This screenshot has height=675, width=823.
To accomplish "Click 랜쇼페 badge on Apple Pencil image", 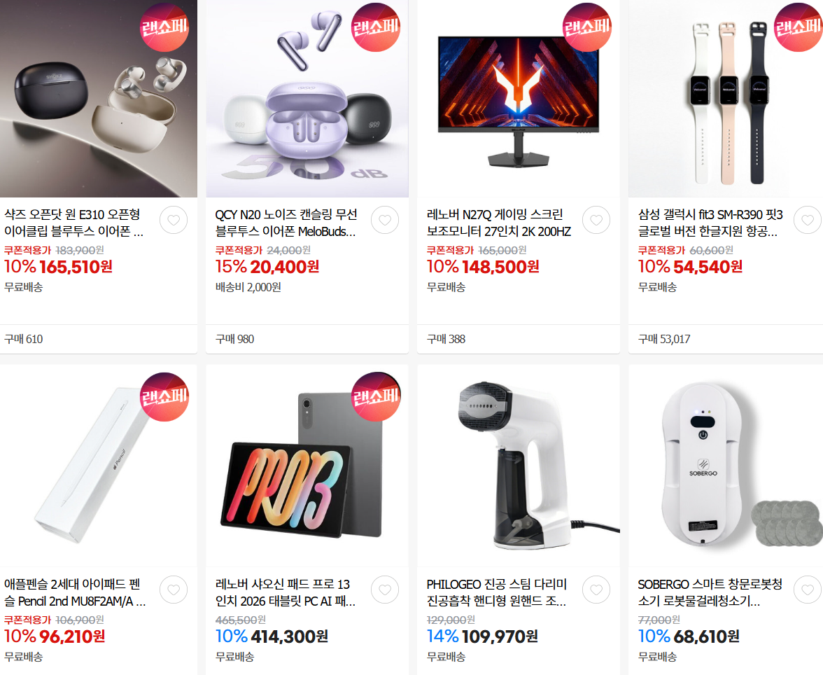I will (x=164, y=396).
